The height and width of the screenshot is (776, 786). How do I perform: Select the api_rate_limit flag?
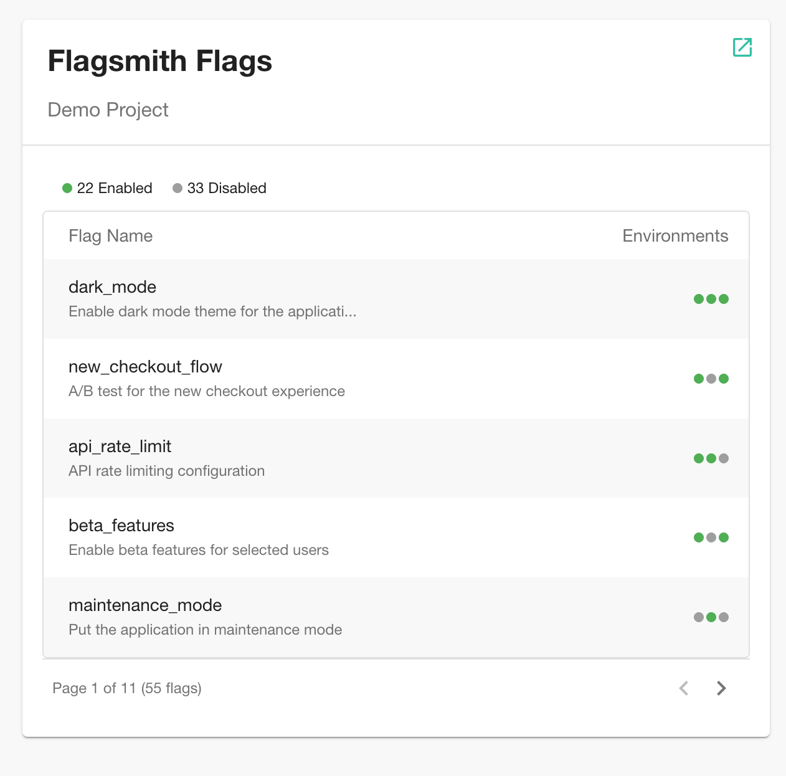[120, 447]
